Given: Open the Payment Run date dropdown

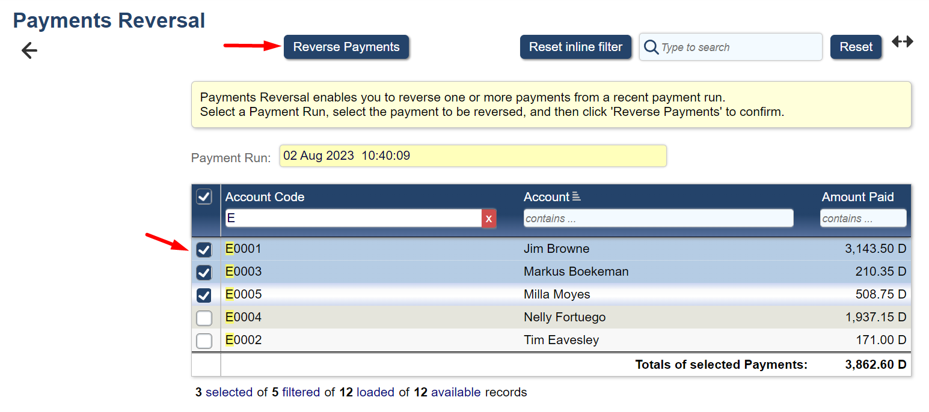Looking at the screenshot, I should (473, 156).
